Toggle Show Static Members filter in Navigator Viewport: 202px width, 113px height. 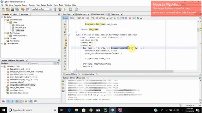12,101
